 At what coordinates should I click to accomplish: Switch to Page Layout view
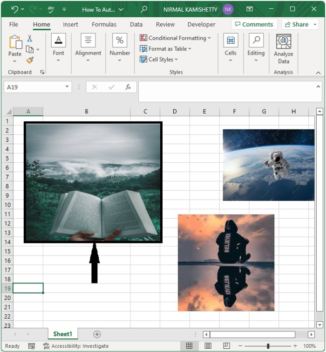click(208, 346)
